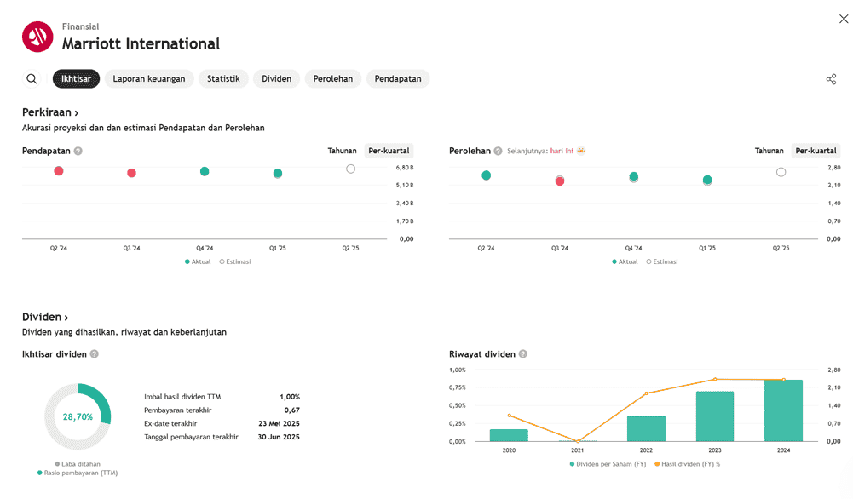Switch to the Statistik tab

click(223, 79)
